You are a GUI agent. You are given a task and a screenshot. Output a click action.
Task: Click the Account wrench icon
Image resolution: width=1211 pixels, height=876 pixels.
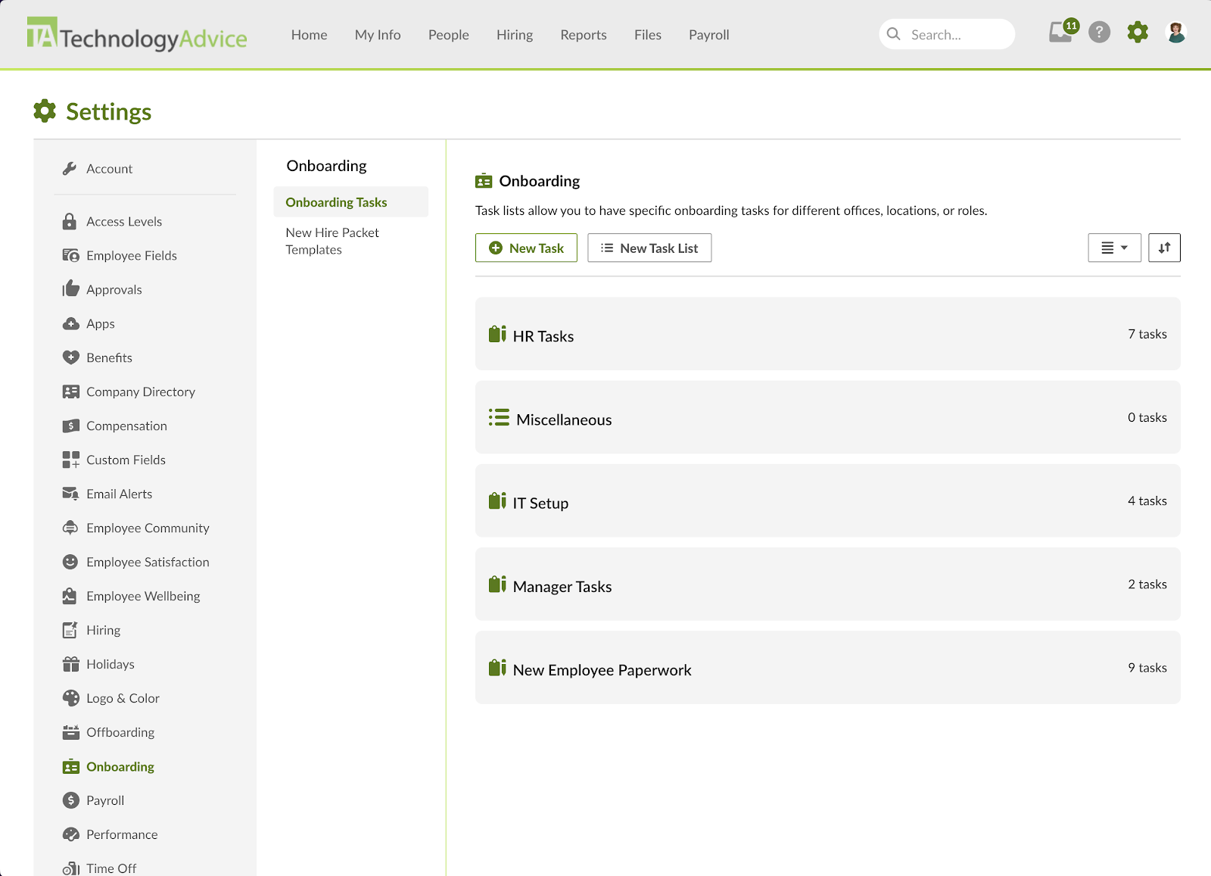pyautogui.click(x=70, y=168)
